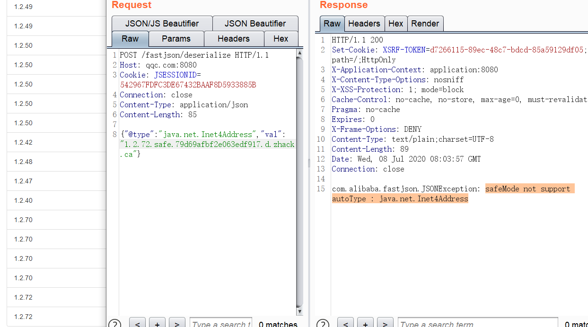The image size is (588, 327).
Task: Focus the Request search term field
Action: (220, 324)
